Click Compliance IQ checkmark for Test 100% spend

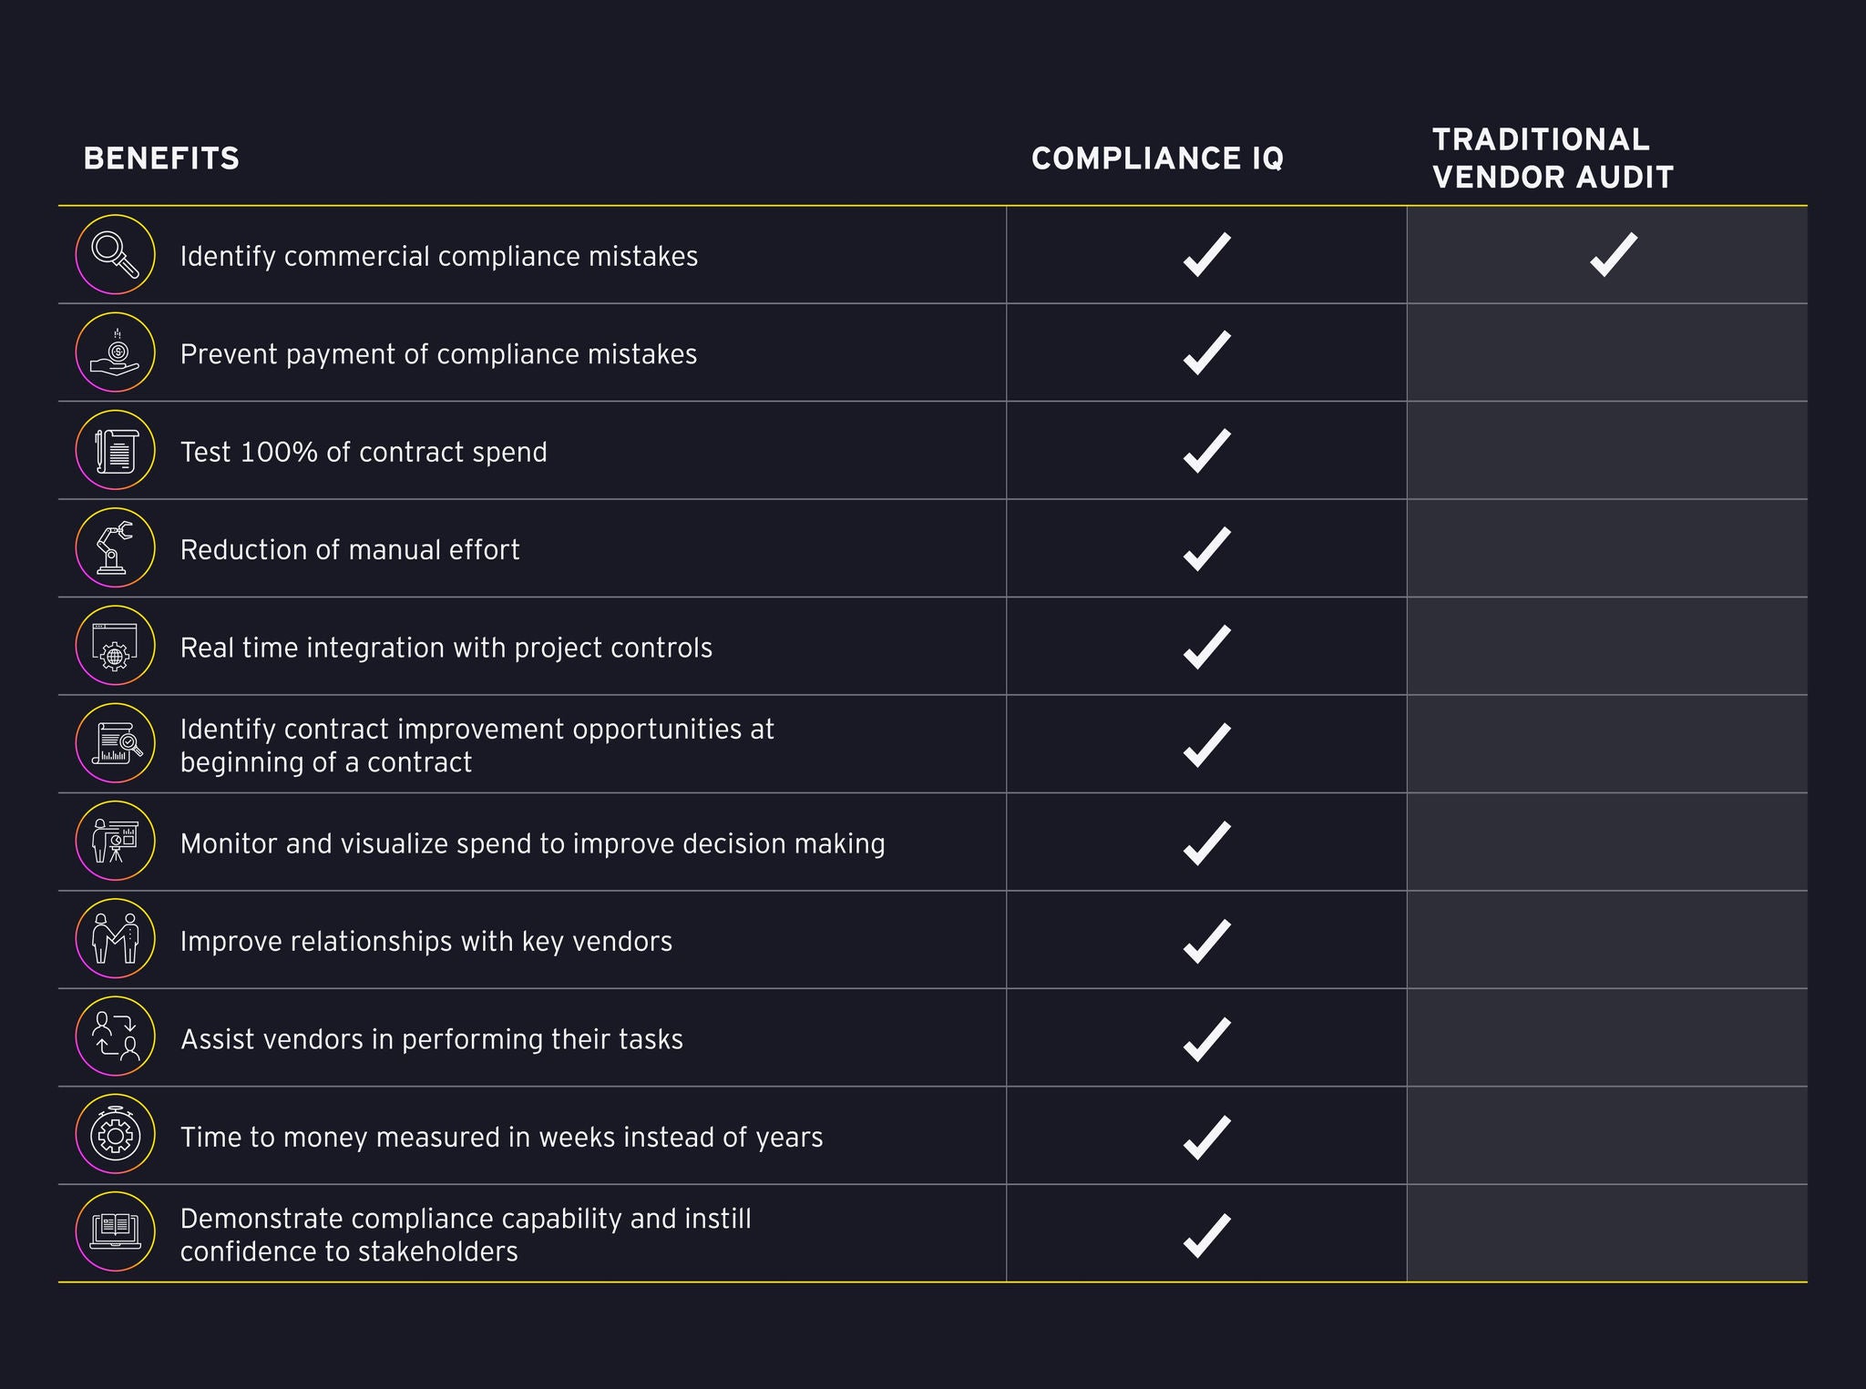[x=1206, y=451]
